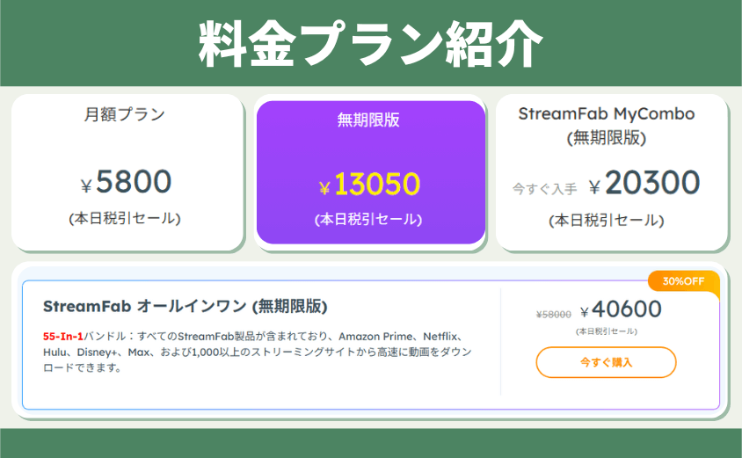Click the ¥40600 all-in-one price
742x458 pixels.
coord(621,309)
